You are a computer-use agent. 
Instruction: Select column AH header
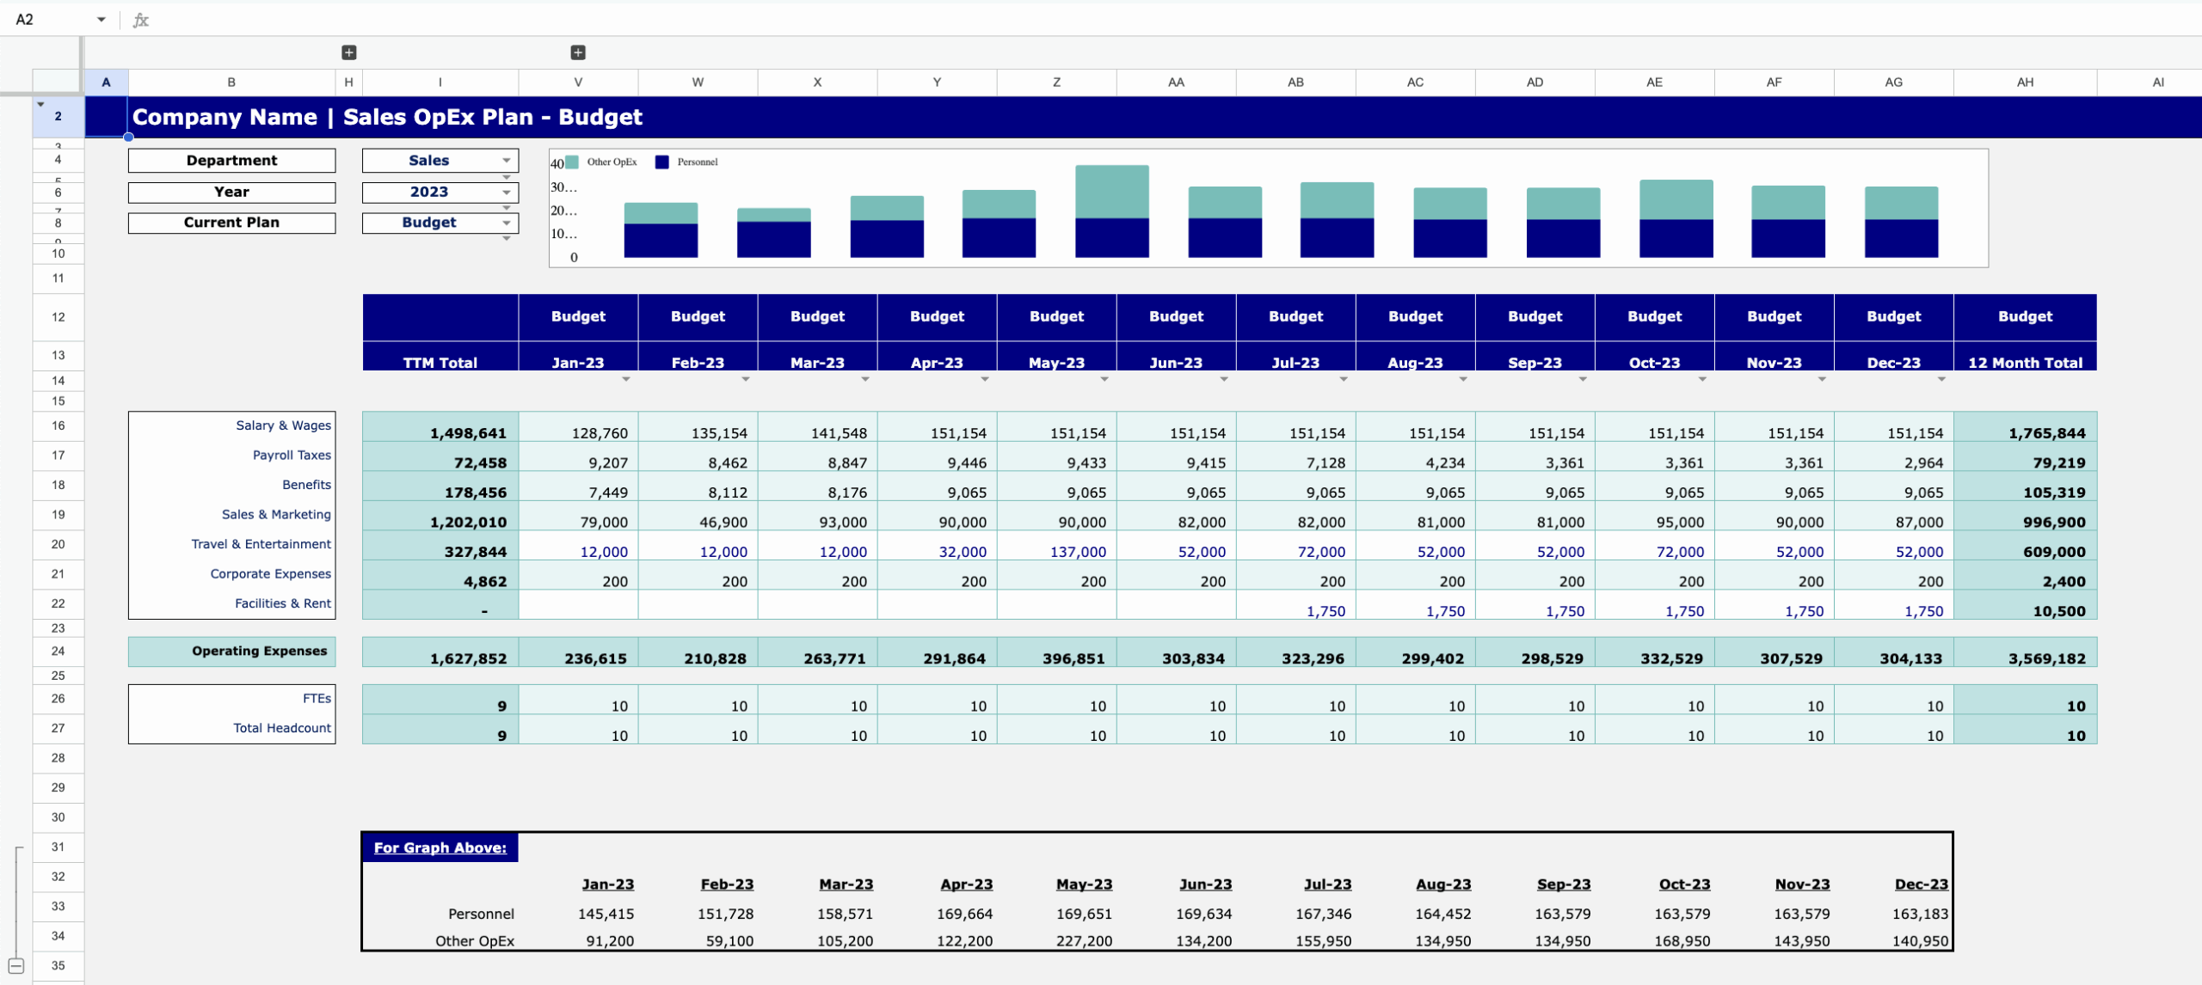[x=2027, y=82]
